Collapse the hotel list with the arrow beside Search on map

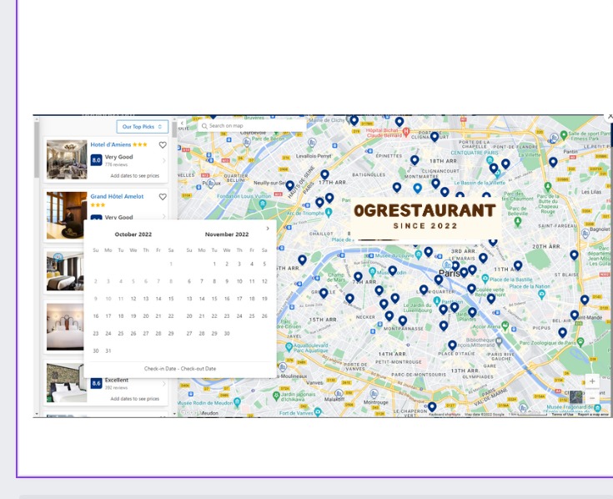(182, 123)
